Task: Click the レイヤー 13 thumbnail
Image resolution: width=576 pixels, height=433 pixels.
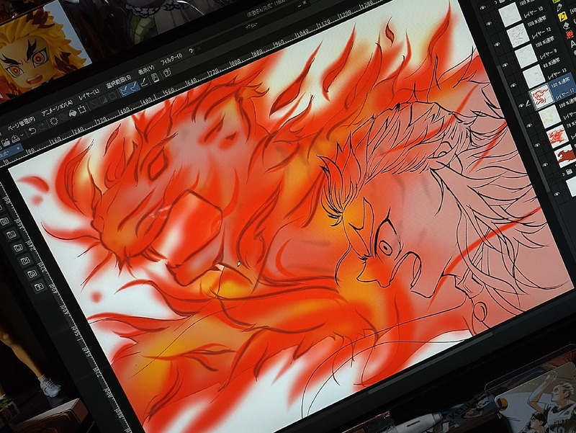Action: (x=534, y=76)
